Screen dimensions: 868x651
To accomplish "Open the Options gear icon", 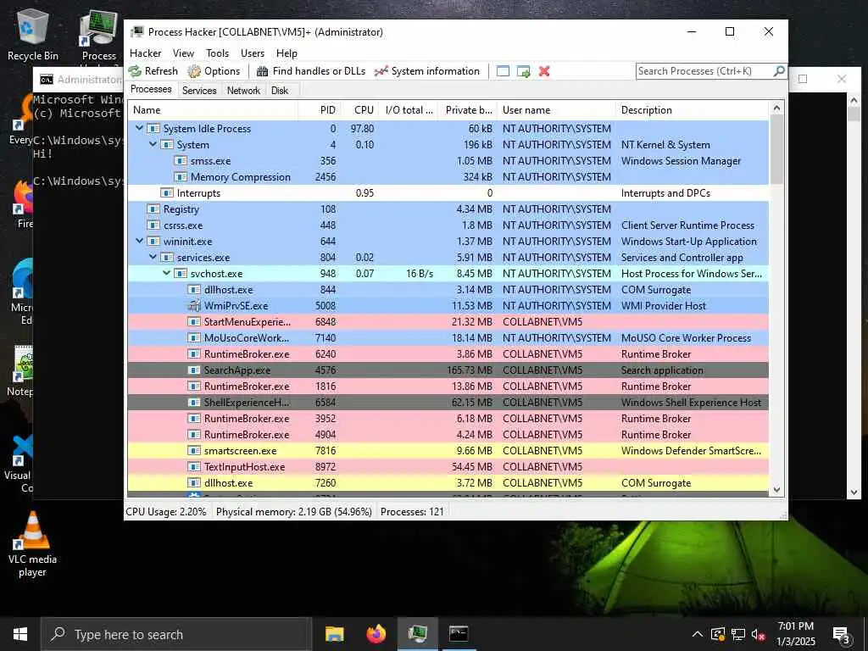I will [x=194, y=71].
